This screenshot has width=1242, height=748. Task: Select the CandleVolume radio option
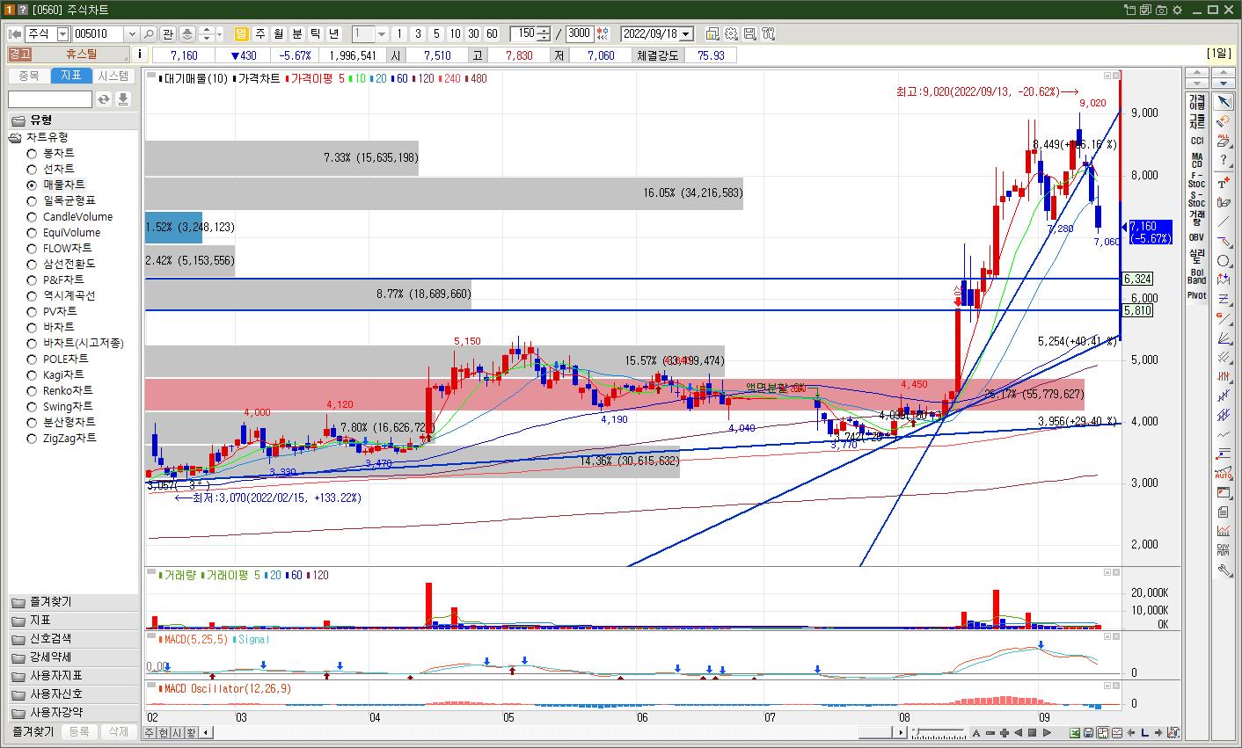coord(32,216)
